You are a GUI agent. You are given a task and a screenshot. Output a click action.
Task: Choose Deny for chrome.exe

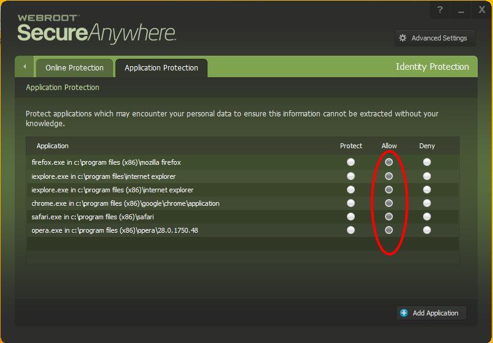click(x=427, y=203)
